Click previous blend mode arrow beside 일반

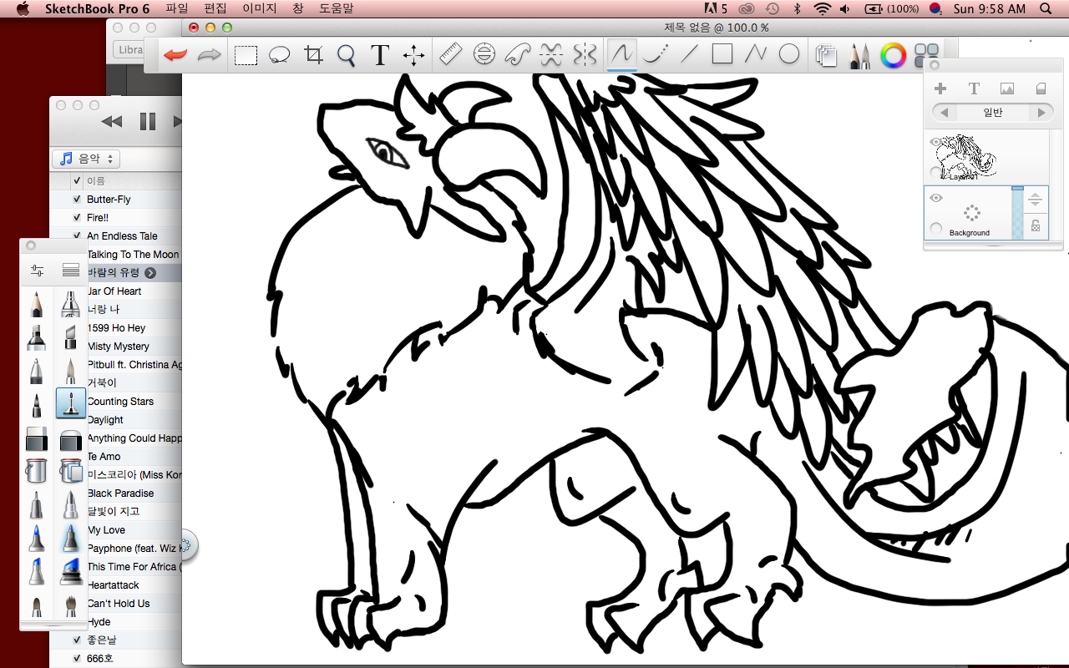click(944, 113)
